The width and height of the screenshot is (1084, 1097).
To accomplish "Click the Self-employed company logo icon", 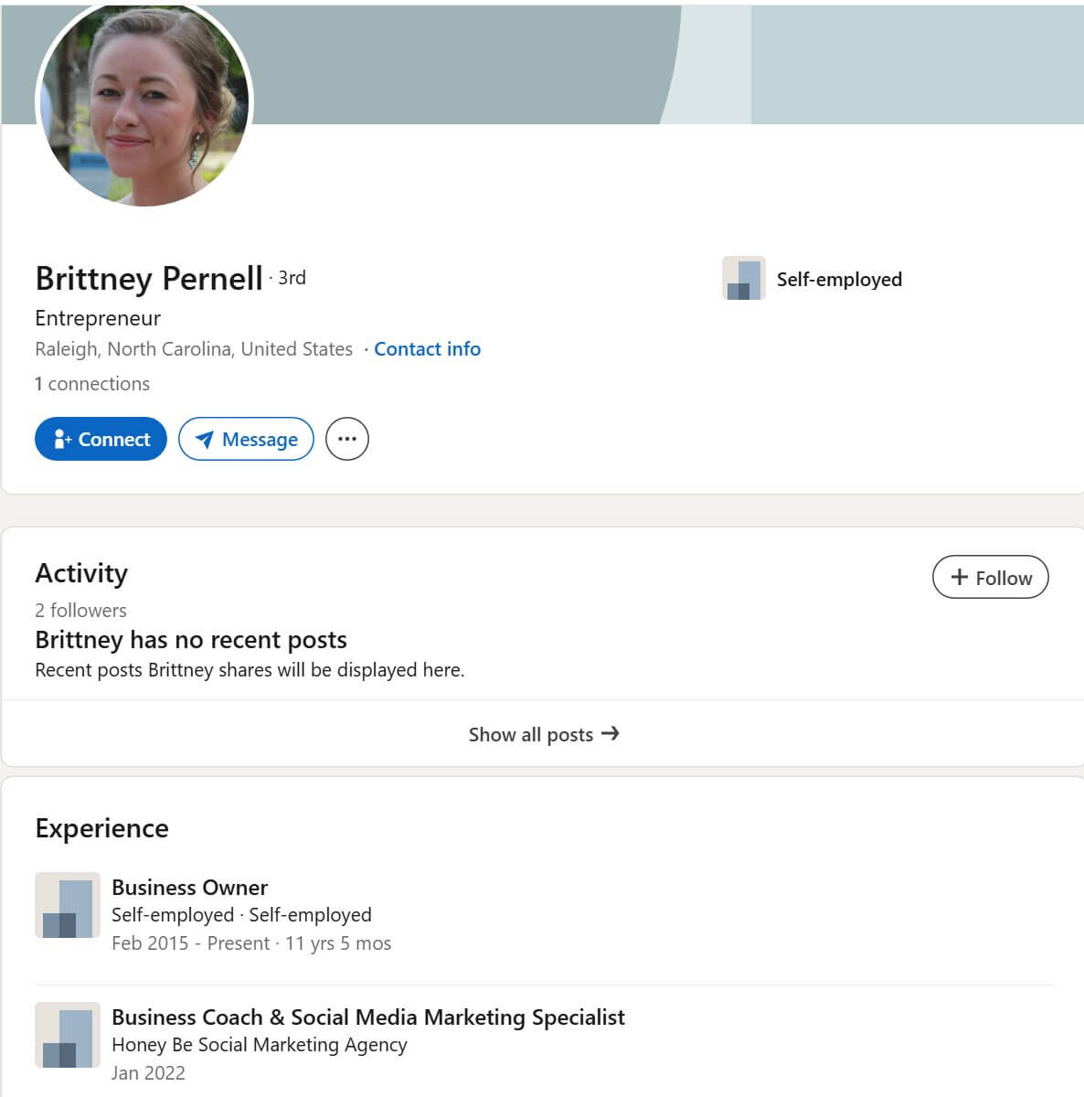I will tap(743, 278).
